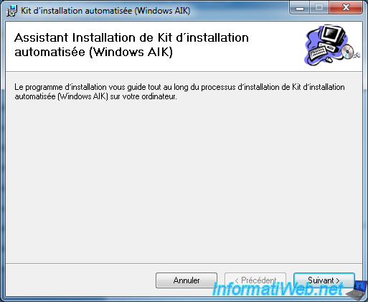Viewport: 368px width, 302px height.
Task: Continue with the Suivant button
Action: pyautogui.click(x=324, y=280)
